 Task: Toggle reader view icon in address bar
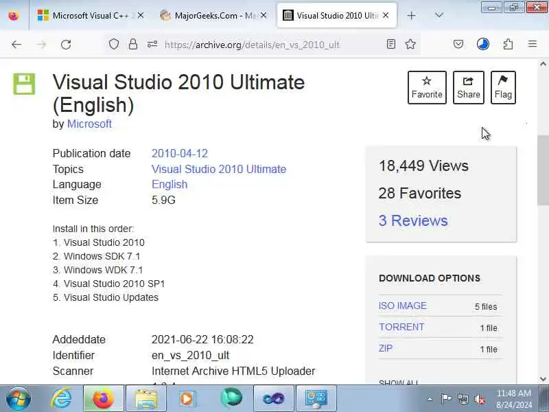pos(391,44)
